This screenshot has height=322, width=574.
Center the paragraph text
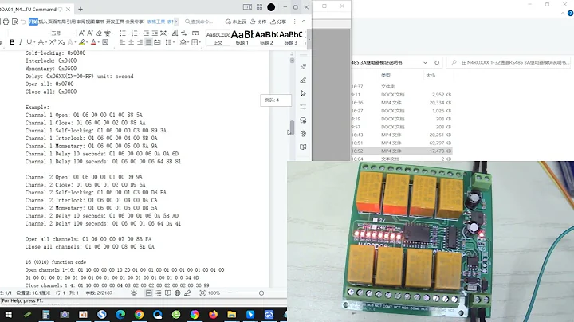(x=131, y=42)
